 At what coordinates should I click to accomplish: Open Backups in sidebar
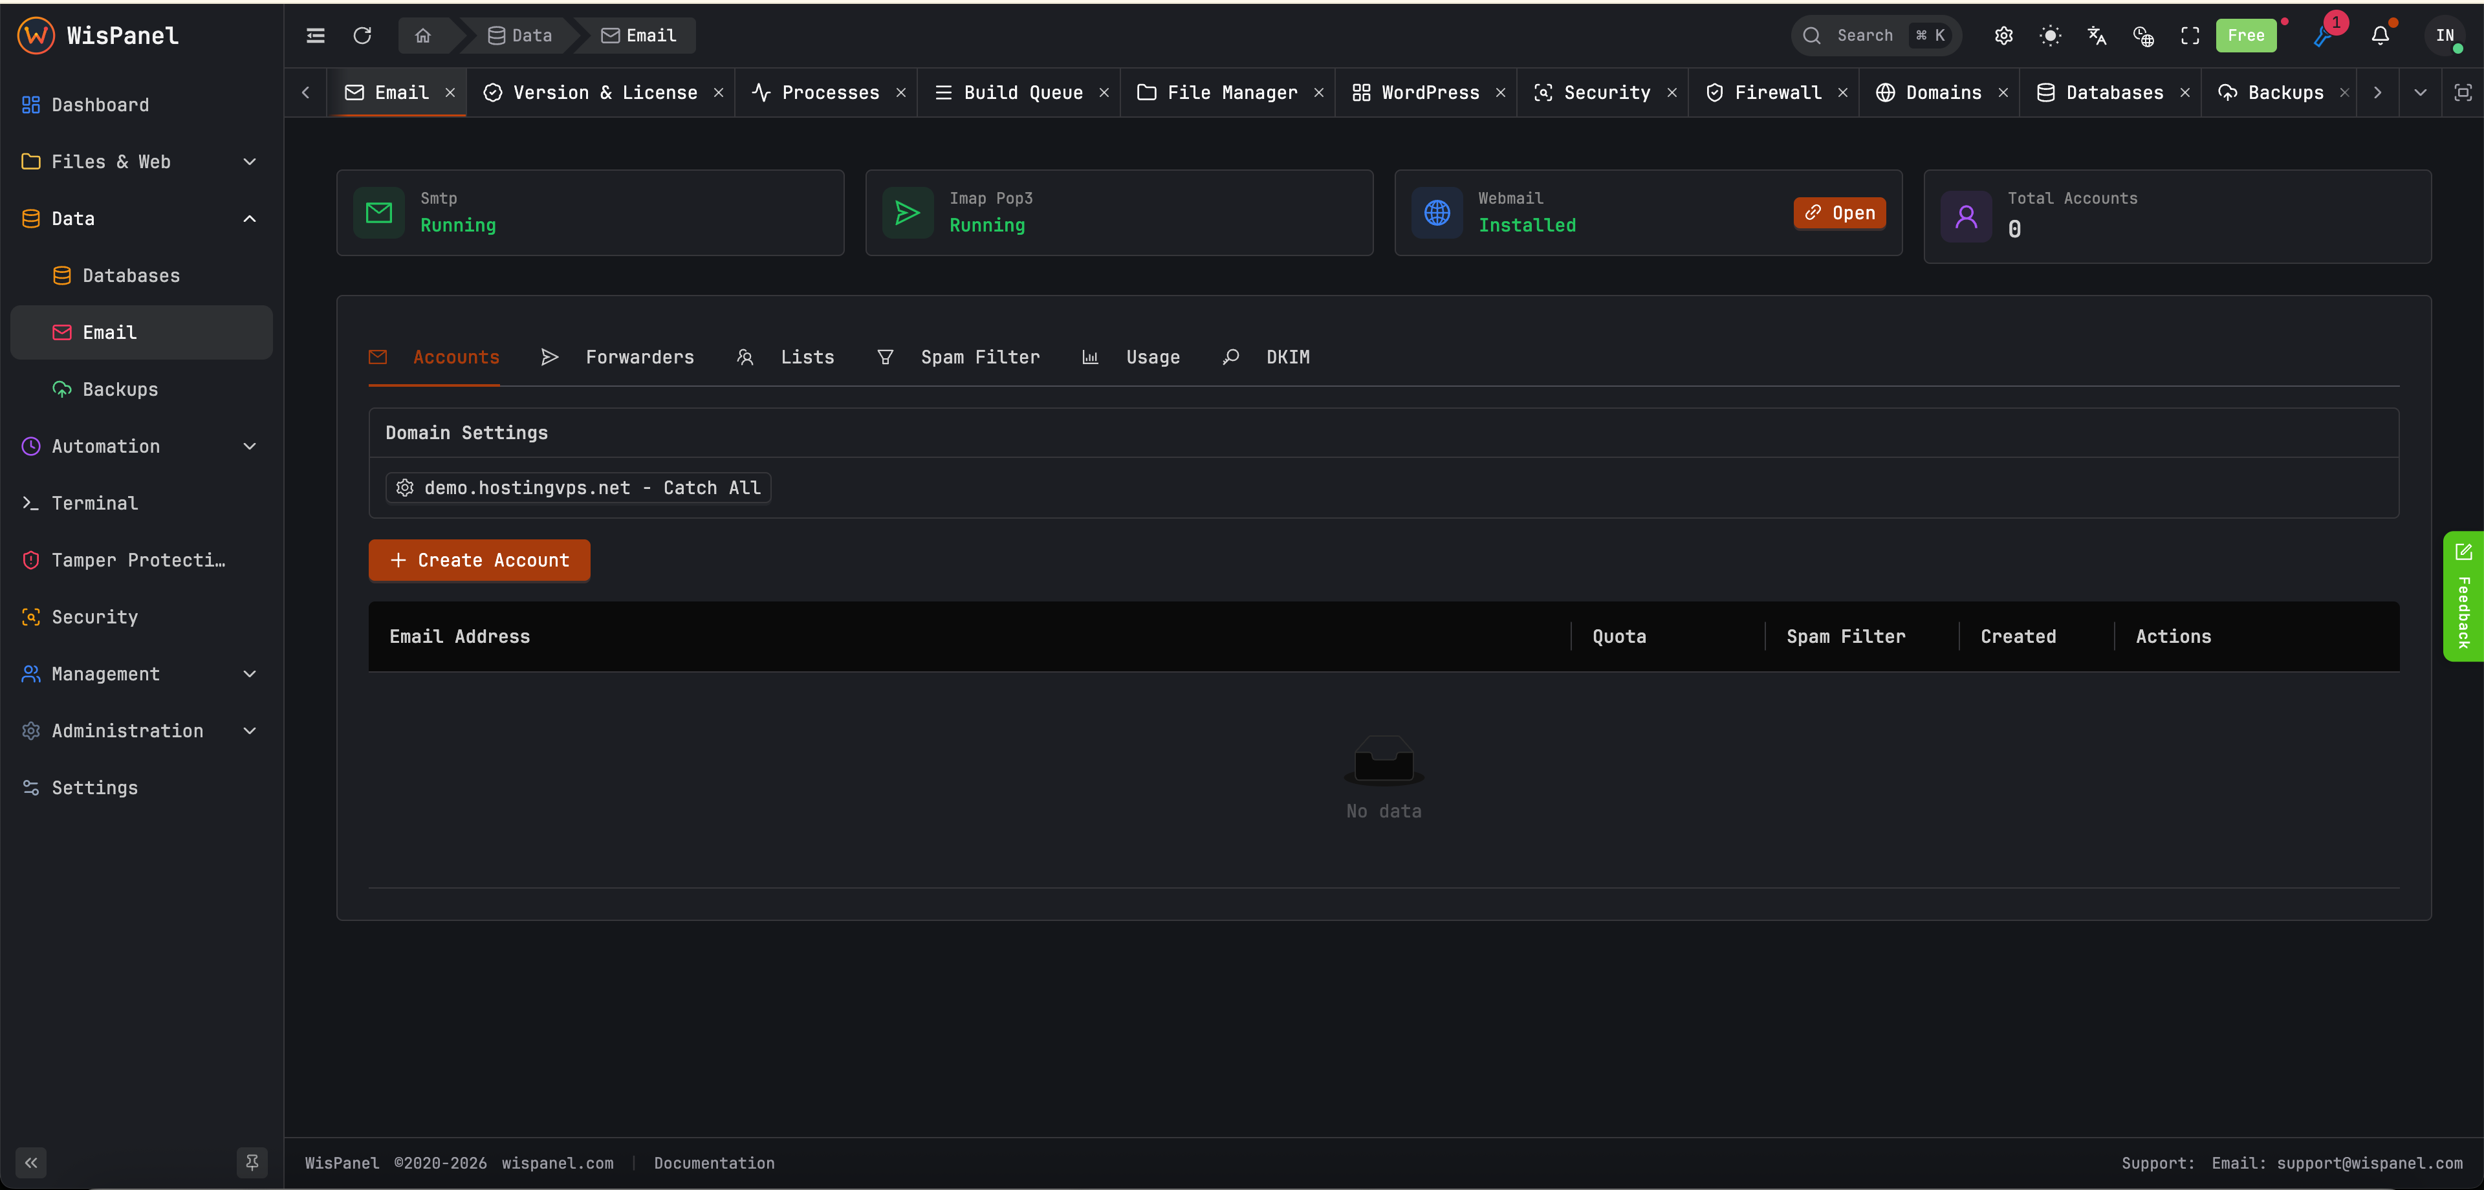click(x=141, y=389)
